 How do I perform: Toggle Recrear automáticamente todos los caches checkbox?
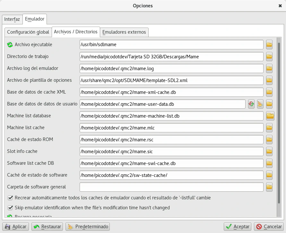coord(10,198)
